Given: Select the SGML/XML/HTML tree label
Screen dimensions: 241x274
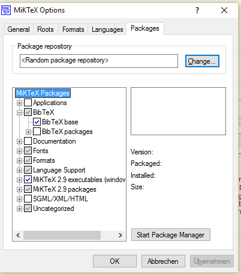Looking at the screenshot, I should point(61,199).
